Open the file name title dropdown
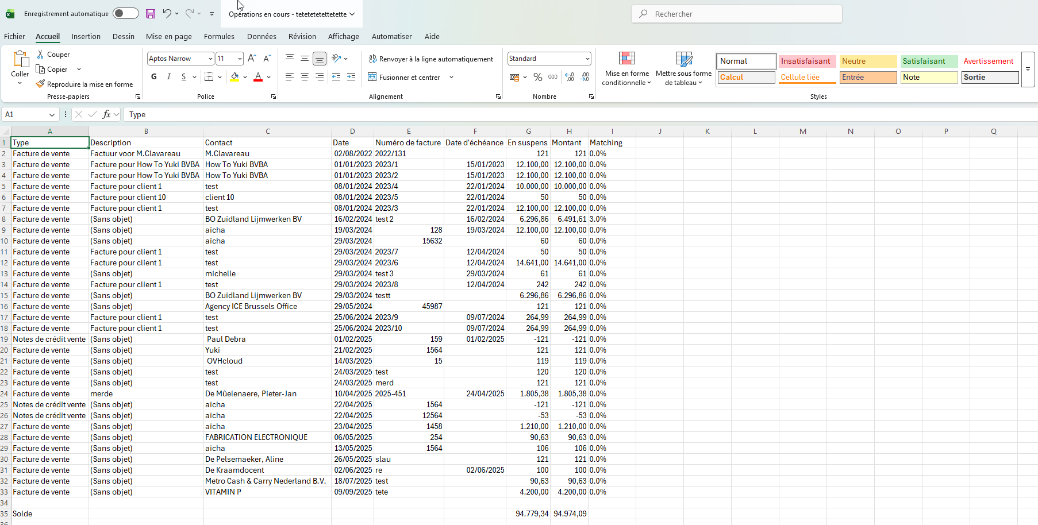1038x525 pixels. [352, 14]
